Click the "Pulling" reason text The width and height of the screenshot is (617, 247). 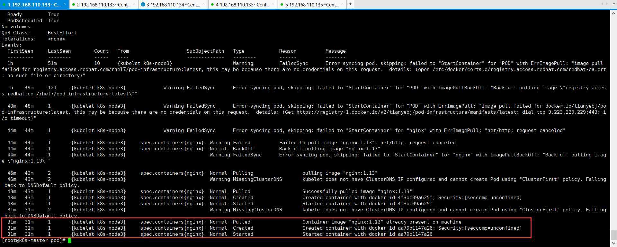point(243,173)
